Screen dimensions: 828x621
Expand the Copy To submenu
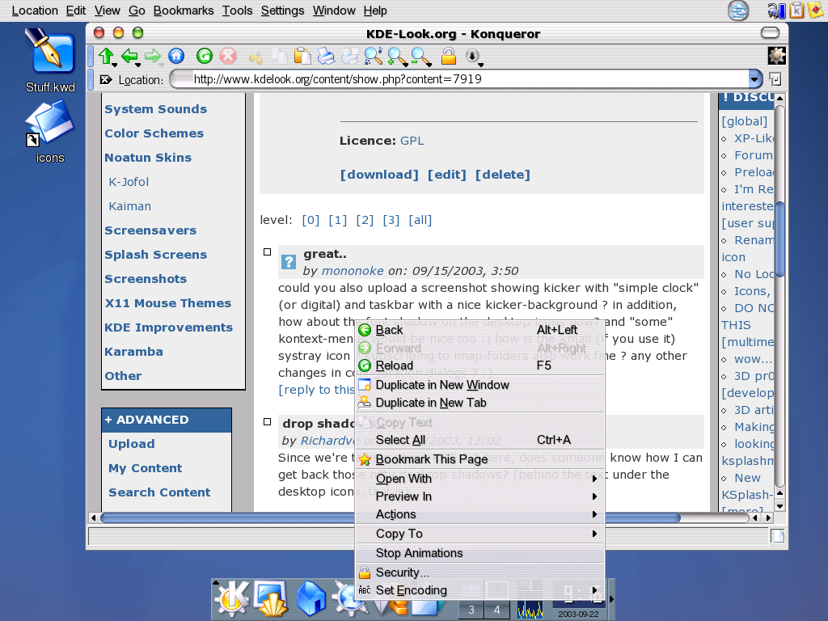pyautogui.click(x=480, y=534)
